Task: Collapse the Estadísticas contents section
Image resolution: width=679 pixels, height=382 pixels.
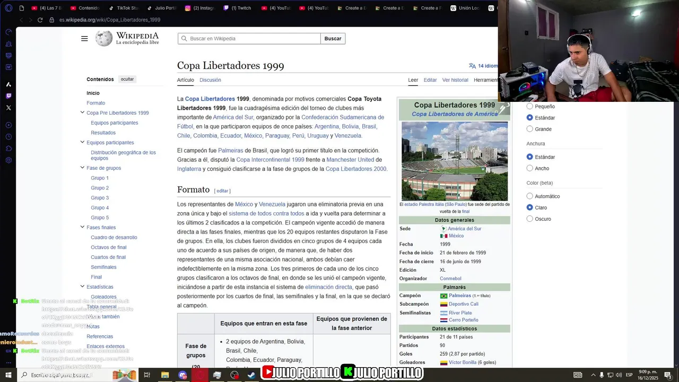Action: point(82,286)
